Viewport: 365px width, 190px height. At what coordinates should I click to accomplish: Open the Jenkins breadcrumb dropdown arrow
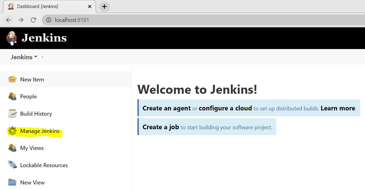pos(36,57)
